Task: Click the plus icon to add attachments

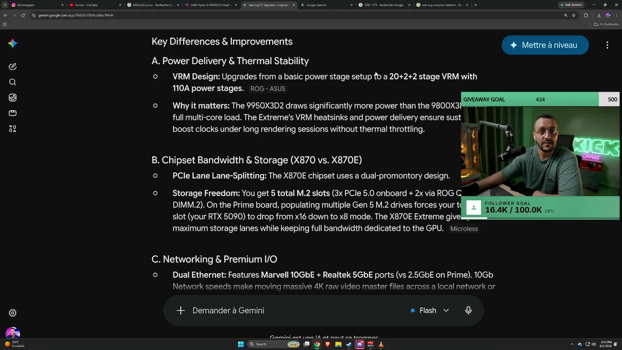Action: (181, 311)
